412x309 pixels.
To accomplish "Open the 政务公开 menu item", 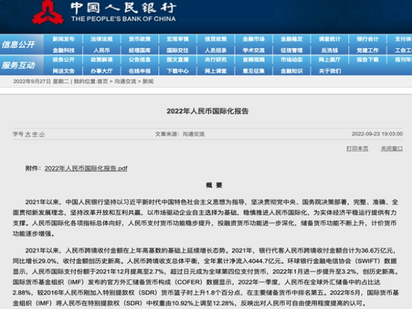I will [64, 60].
